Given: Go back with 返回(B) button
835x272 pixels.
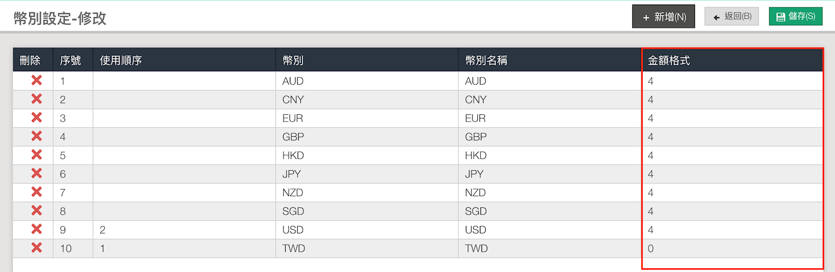Looking at the screenshot, I should (732, 16).
